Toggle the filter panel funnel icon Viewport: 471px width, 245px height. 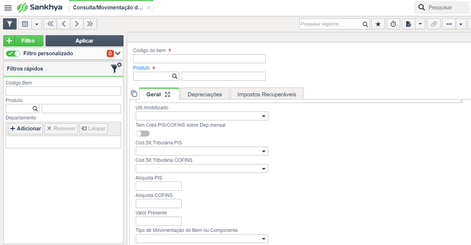pos(10,24)
